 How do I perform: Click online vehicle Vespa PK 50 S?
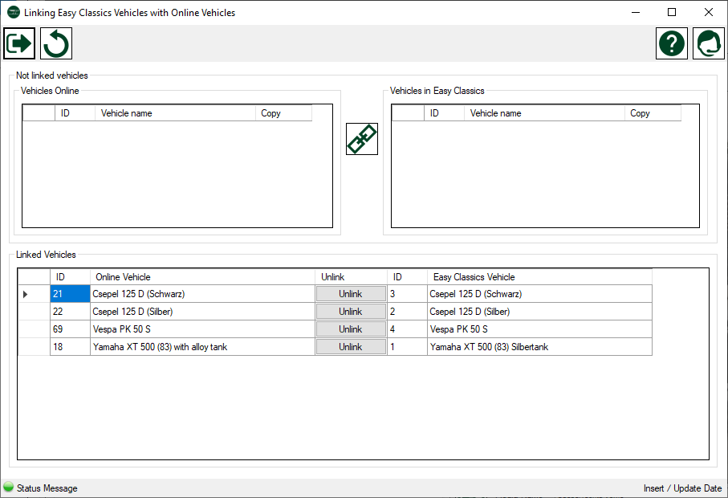(202, 329)
